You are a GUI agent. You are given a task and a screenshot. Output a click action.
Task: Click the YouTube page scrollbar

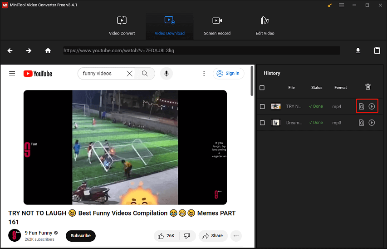pos(252,80)
